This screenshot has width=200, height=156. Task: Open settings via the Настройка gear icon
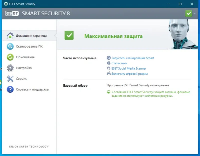coord(10,68)
